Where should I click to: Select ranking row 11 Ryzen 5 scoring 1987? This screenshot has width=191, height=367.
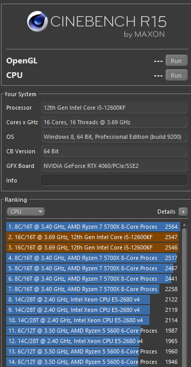[92, 331]
